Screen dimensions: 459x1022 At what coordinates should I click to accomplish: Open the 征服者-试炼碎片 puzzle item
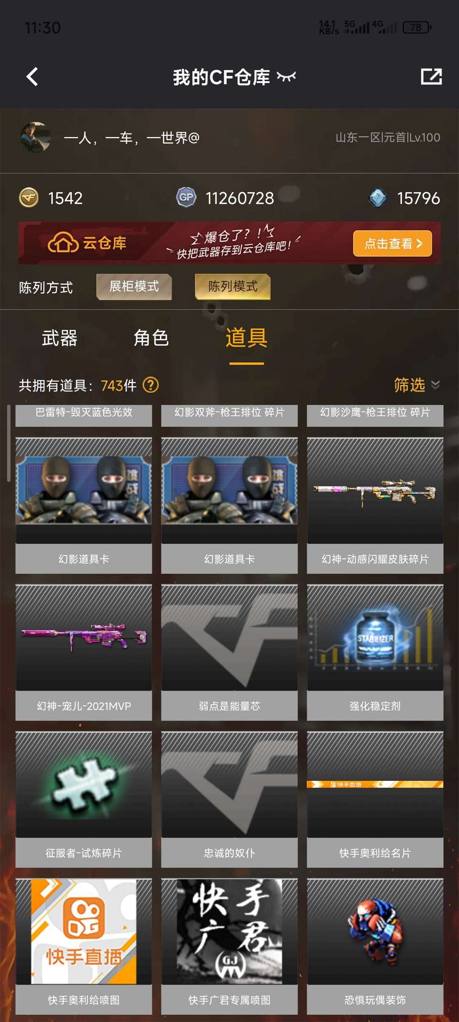pos(84,784)
